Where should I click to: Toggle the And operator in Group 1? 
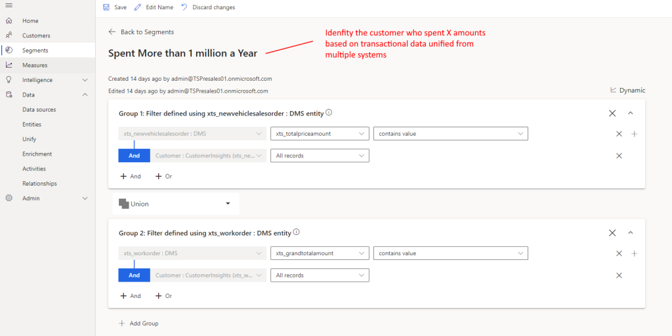point(134,156)
